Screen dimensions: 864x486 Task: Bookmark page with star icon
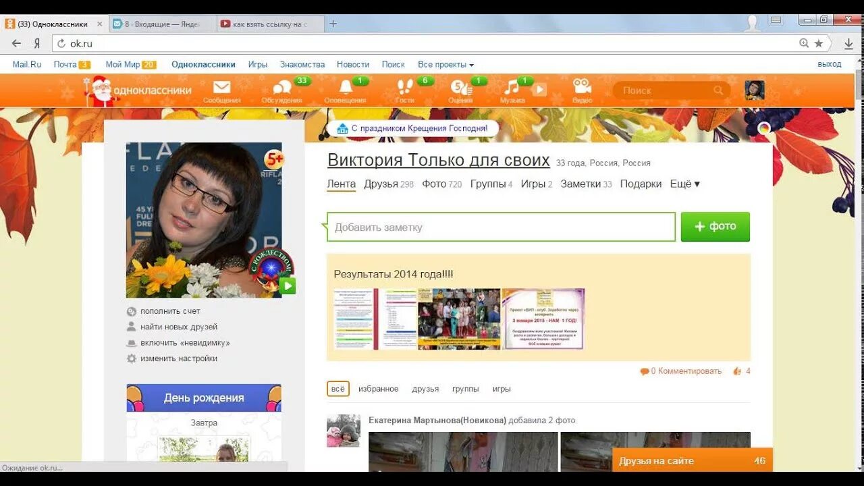pyautogui.click(x=819, y=43)
